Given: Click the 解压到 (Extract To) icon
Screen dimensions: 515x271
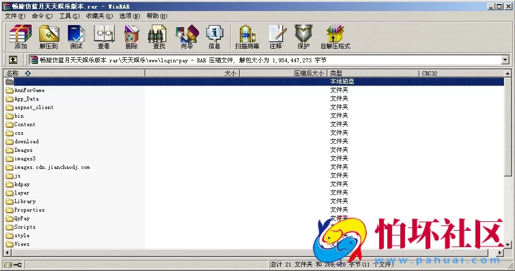Looking at the screenshot, I should point(49,37).
